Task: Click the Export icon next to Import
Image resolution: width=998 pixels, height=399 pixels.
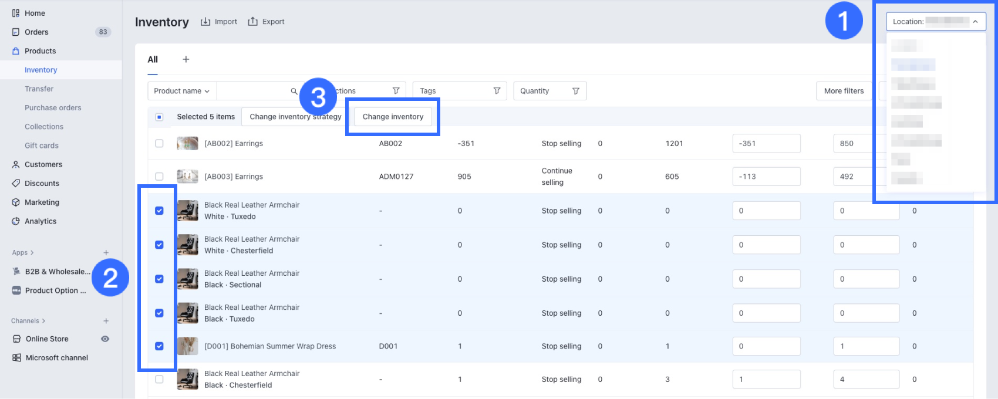Action: [253, 22]
